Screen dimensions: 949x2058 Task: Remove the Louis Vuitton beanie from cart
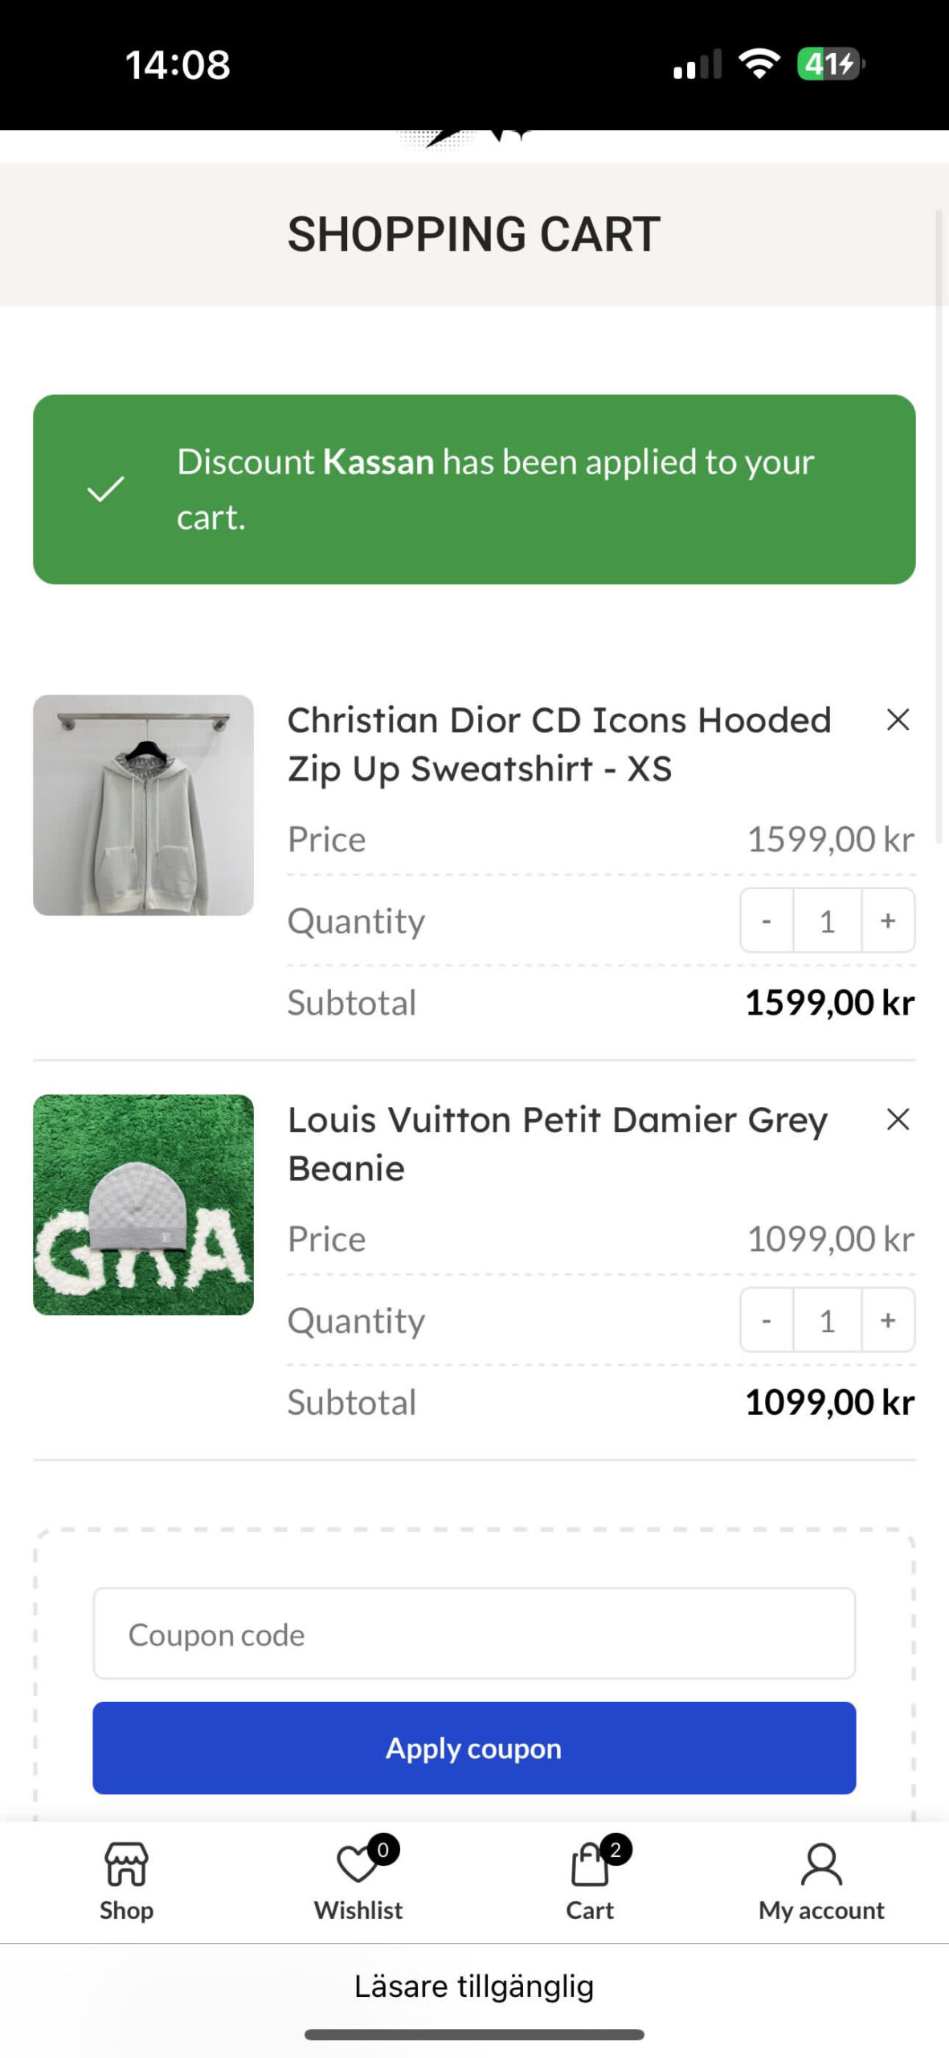898,1119
